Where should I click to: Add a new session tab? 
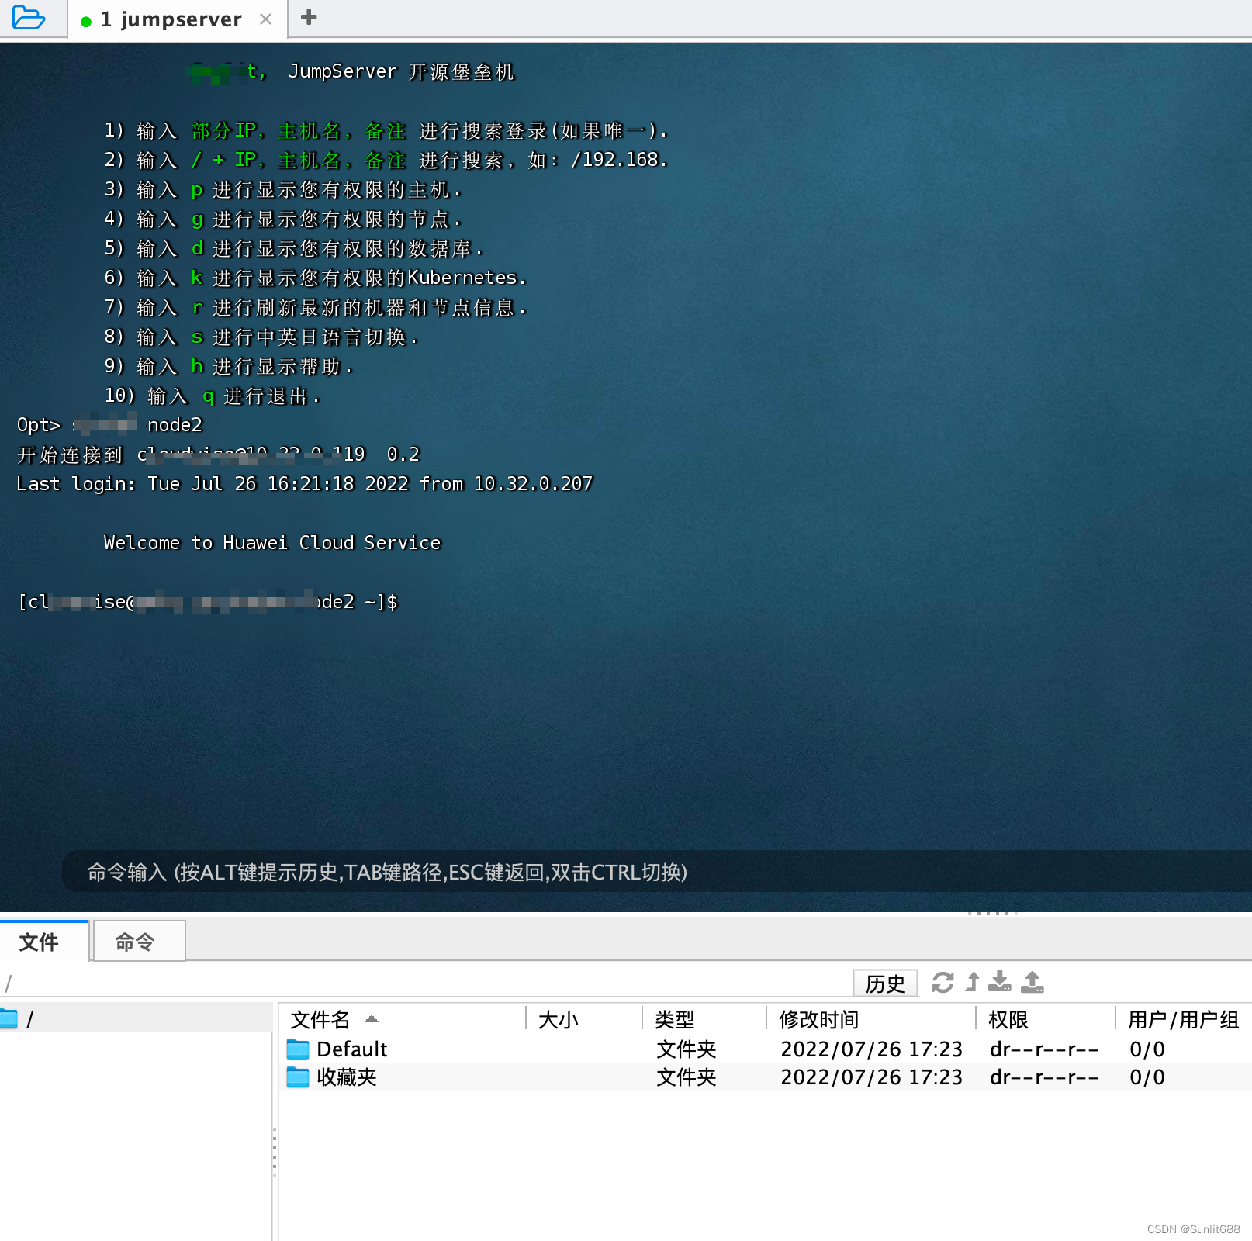(309, 17)
